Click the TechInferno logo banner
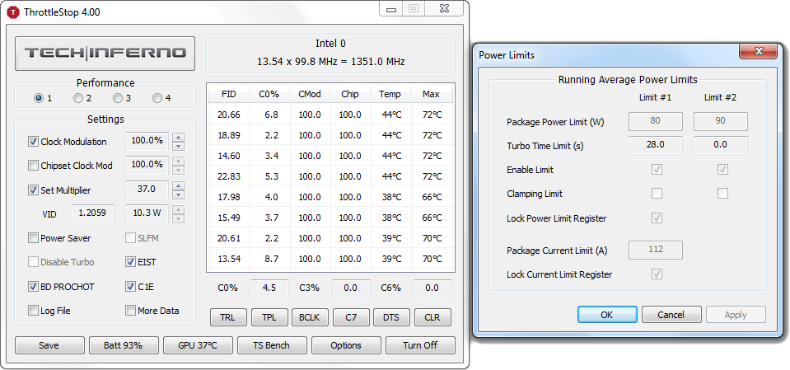This screenshot has width=790, height=370. pyautogui.click(x=105, y=53)
